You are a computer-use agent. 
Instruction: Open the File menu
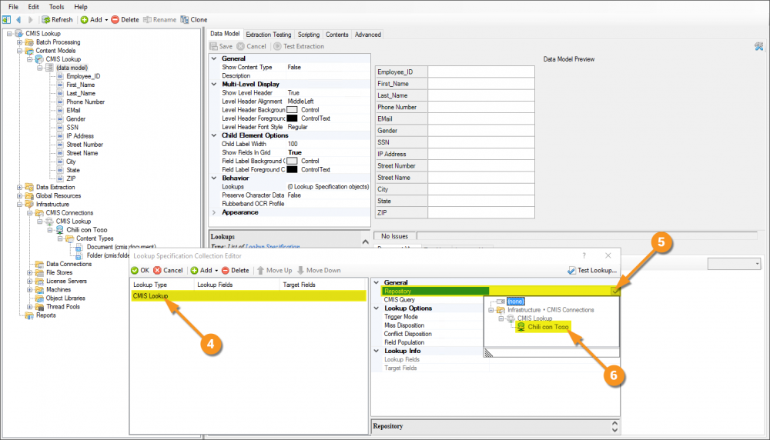(x=14, y=7)
